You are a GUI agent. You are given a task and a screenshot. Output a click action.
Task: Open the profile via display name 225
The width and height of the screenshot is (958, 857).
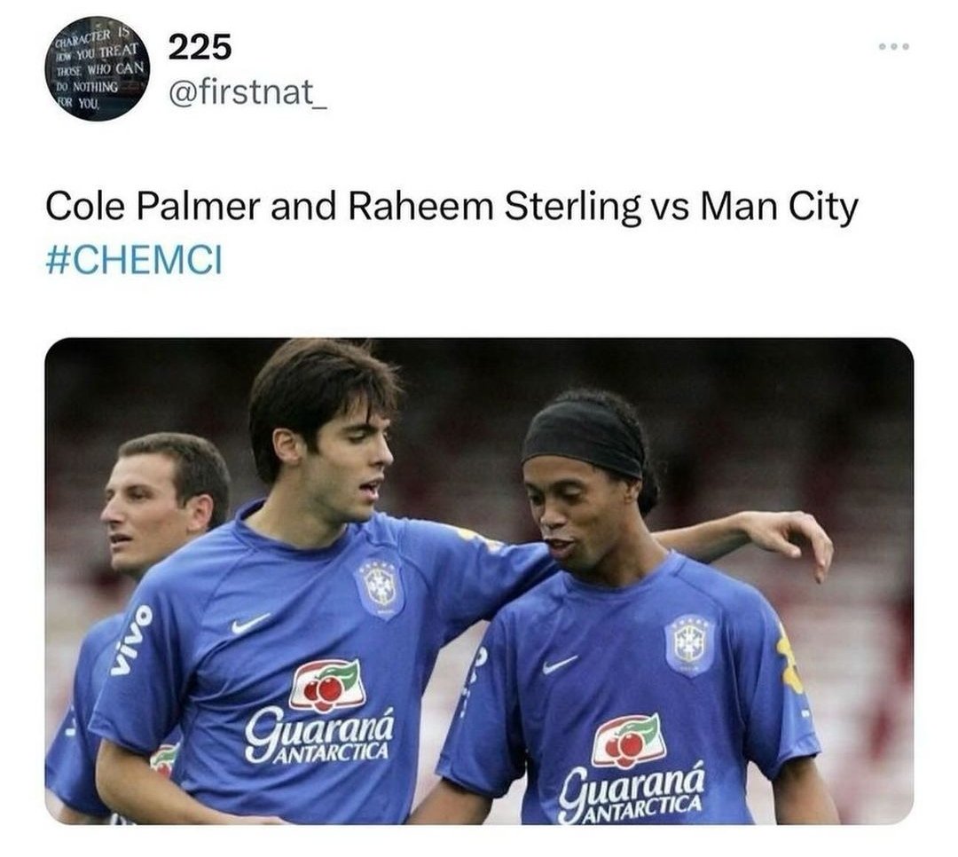(x=200, y=46)
